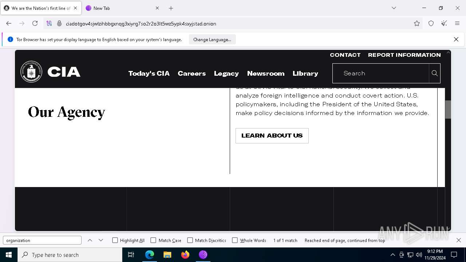
Task: Close the CIA page tab
Action: tap(75, 8)
